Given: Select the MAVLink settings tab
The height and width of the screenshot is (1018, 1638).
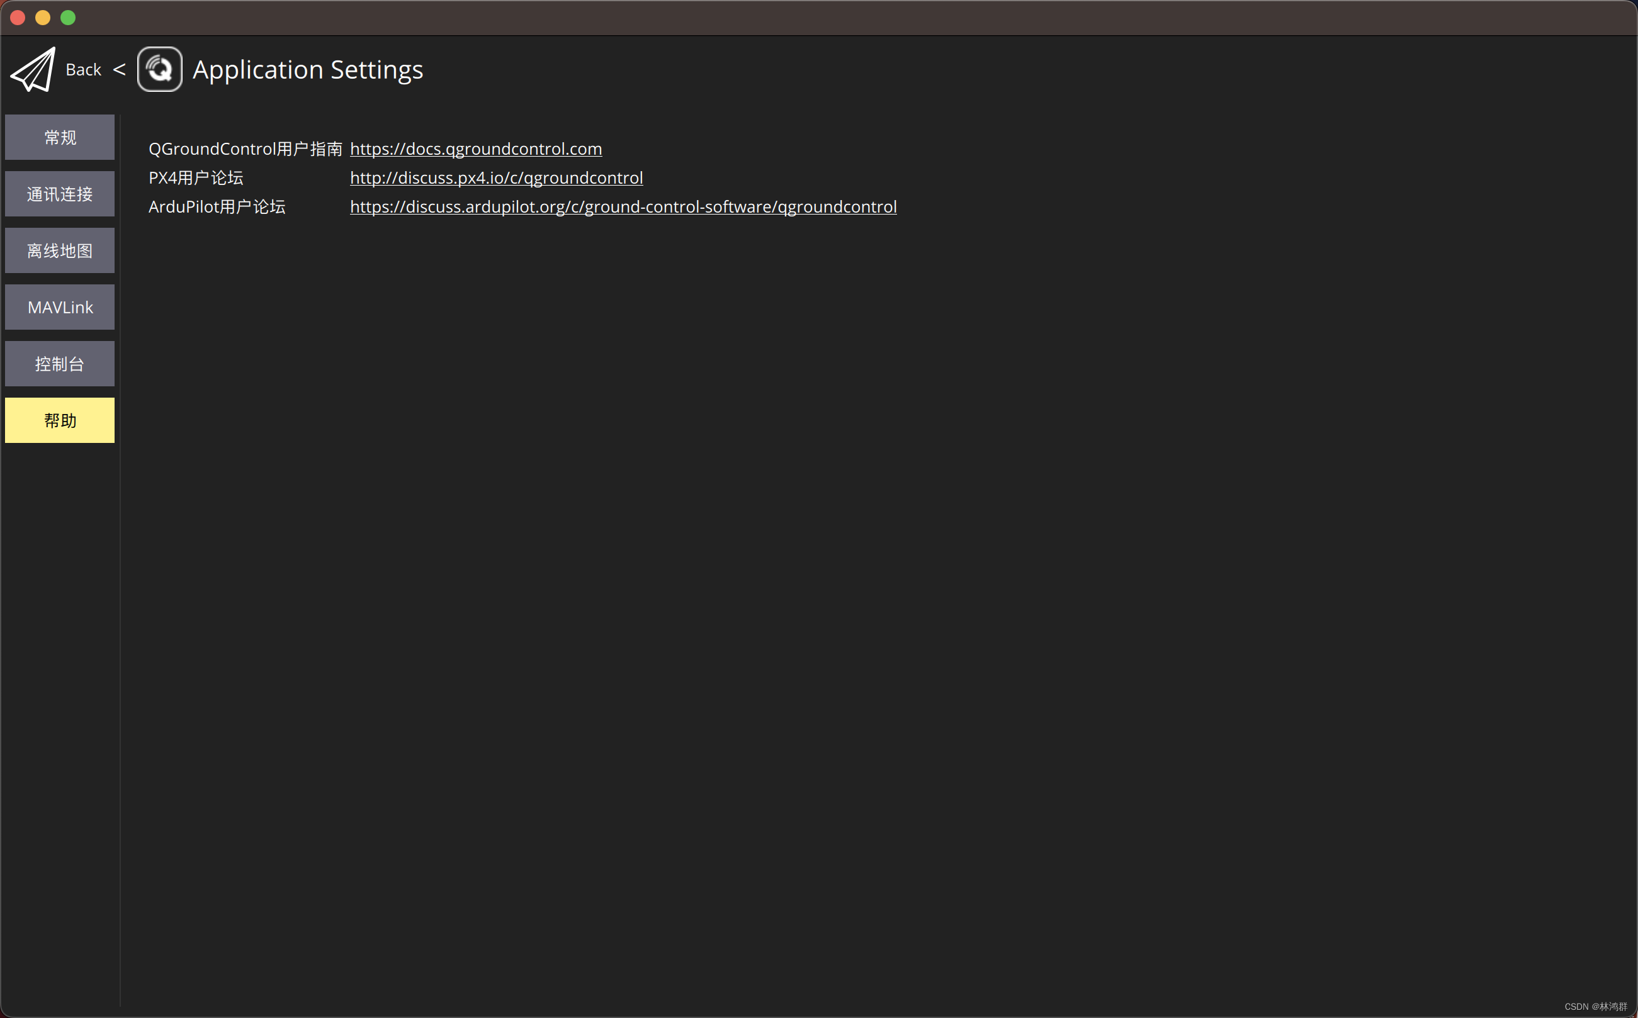Looking at the screenshot, I should click(x=60, y=307).
